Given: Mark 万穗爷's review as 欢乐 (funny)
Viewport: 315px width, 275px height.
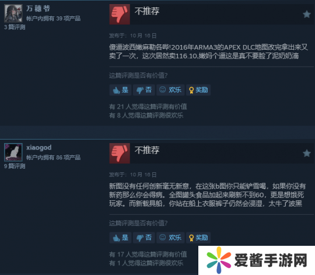Looking at the screenshot, I should point(170,90).
